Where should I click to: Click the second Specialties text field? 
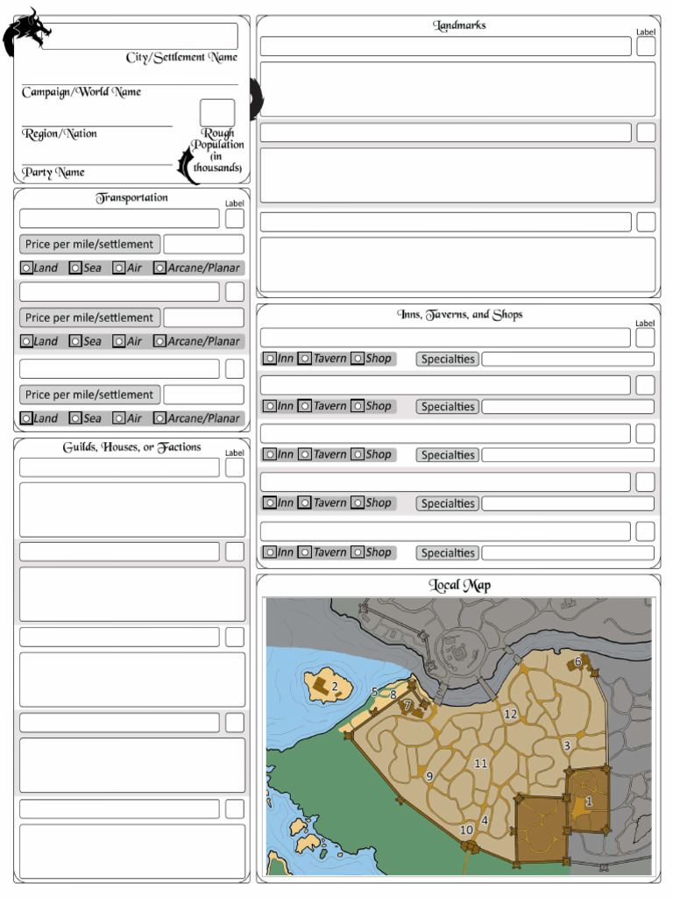568,407
